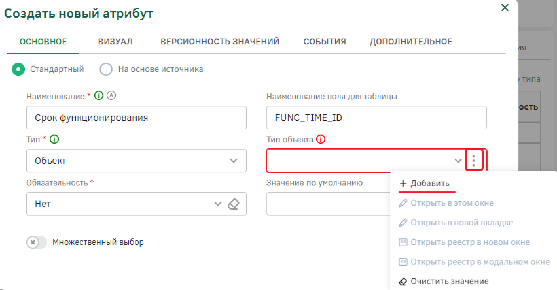This screenshot has width=557, height=290.
Task: Click red info icon beside Тип объекта
Action: 321,139
